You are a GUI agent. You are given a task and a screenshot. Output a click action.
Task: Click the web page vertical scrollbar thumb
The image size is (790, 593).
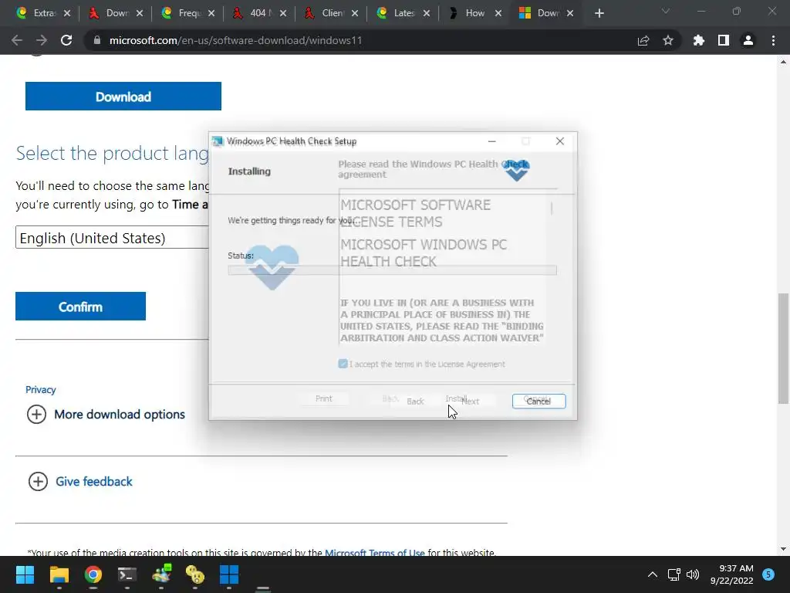point(783,348)
